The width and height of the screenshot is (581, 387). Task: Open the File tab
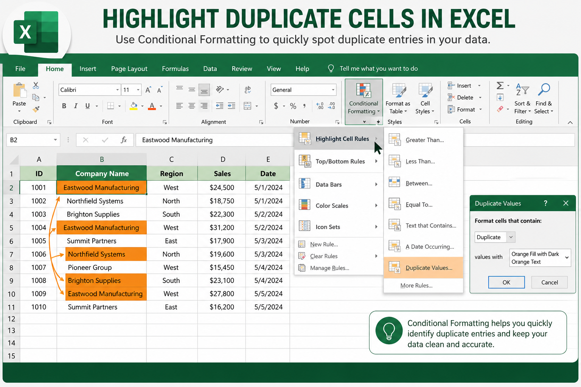tap(20, 69)
